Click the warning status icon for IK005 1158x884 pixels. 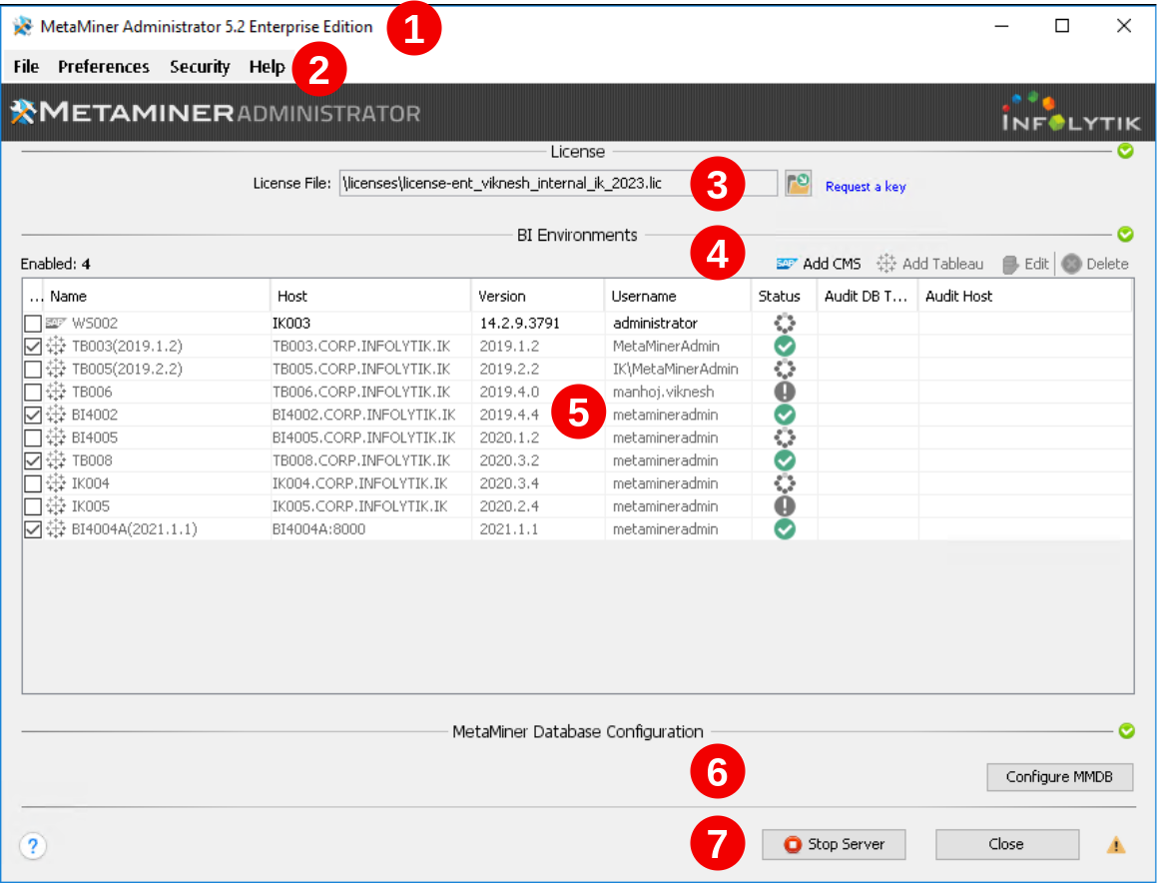coord(785,506)
